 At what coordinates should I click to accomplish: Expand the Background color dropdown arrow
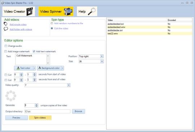point(62,68)
